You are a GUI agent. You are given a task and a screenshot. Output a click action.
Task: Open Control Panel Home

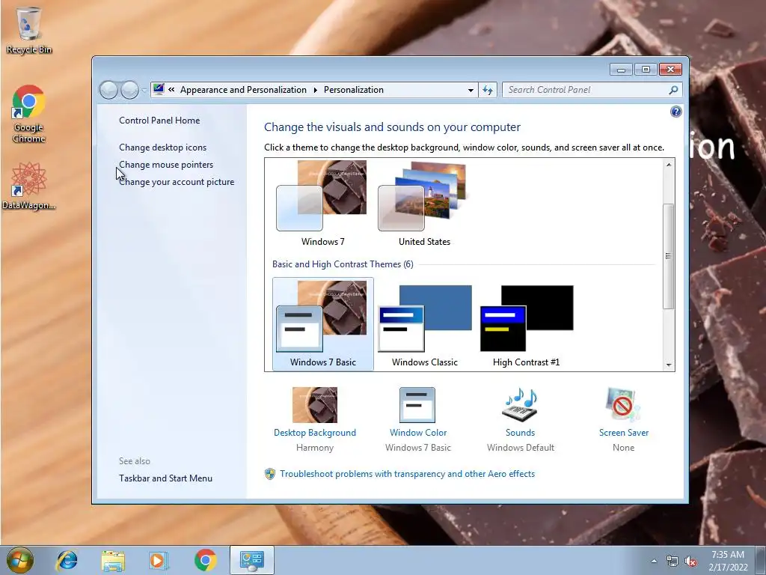[x=159, y=121]
